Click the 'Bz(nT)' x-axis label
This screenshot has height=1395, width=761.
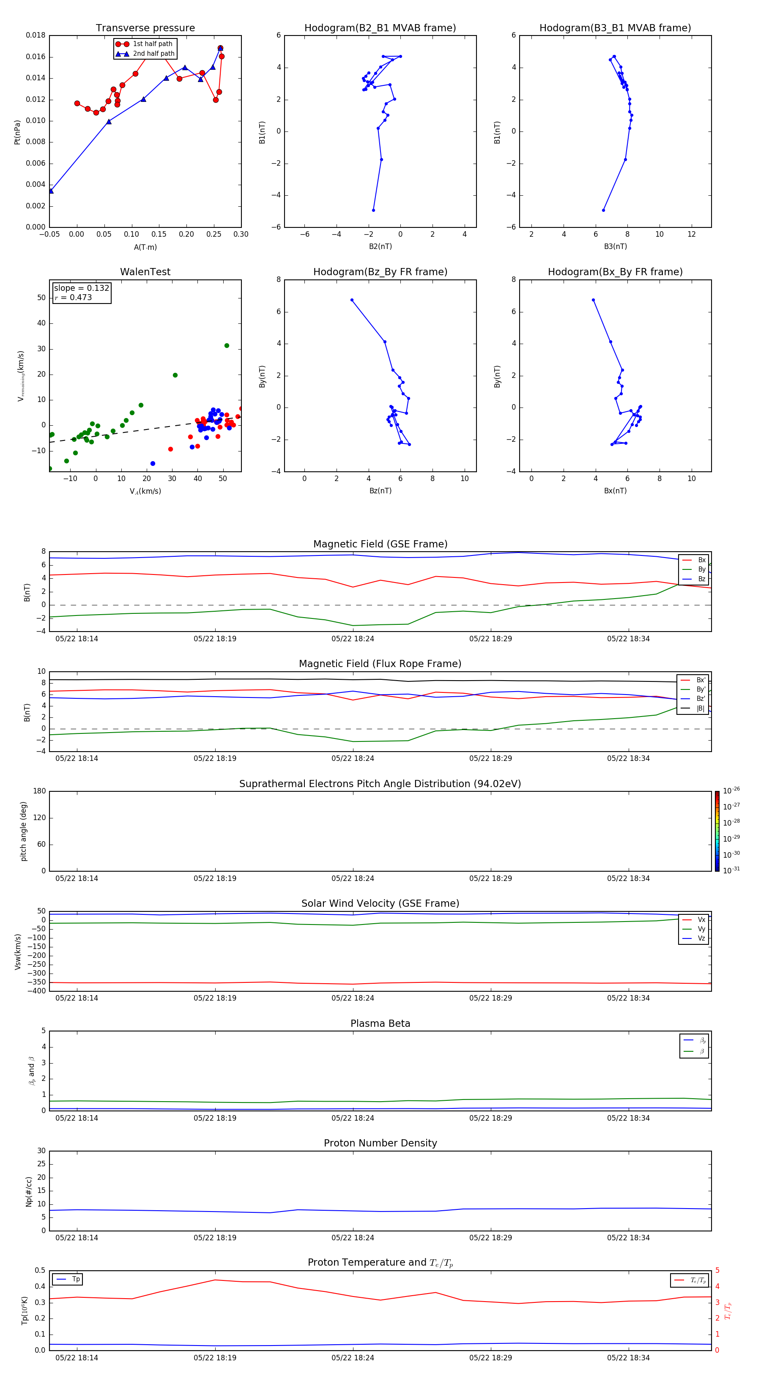[x=380, y=491]
